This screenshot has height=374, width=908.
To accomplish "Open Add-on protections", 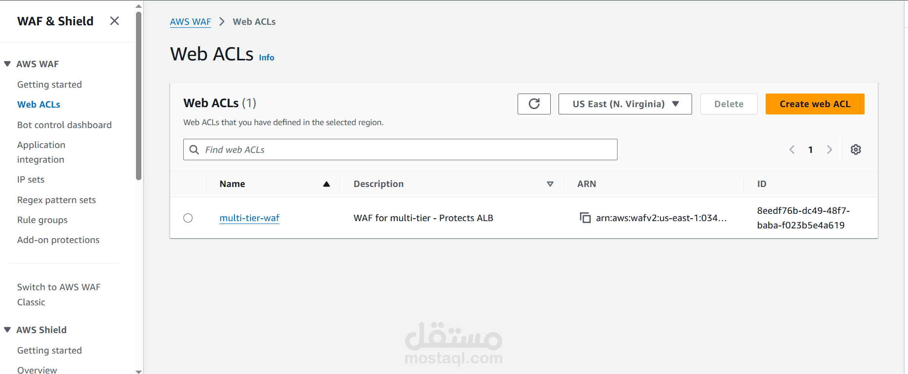I will 58,240.
